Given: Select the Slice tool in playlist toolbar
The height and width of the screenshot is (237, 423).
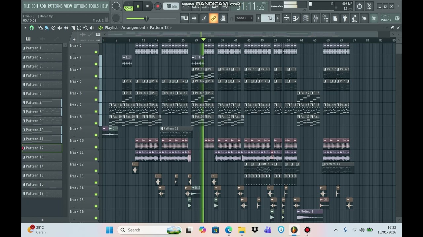Looking at the screenshot, I should (73, 28).
